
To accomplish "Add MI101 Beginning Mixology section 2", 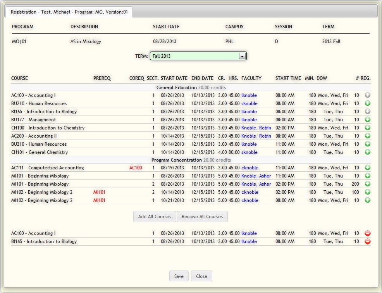I will pos(368,184).
